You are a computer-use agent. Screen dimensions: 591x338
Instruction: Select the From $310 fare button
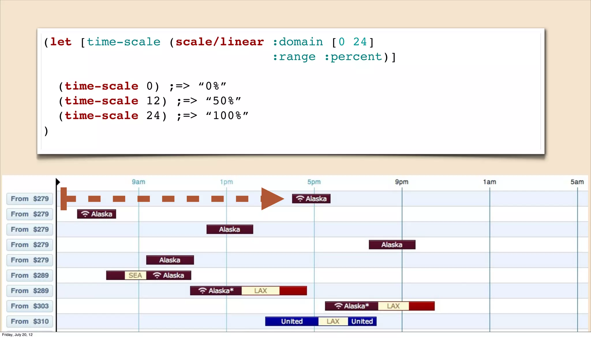pyautogui.click(x=30, y=321)
